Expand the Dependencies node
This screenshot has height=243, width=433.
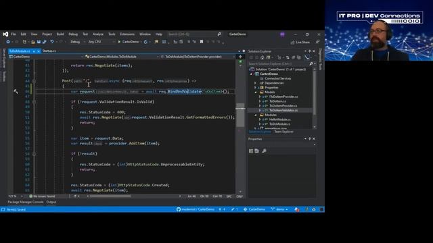click(256, 83)
